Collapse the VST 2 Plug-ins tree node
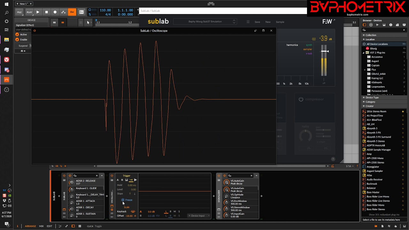The image size is (409, 230). point(364,53)
